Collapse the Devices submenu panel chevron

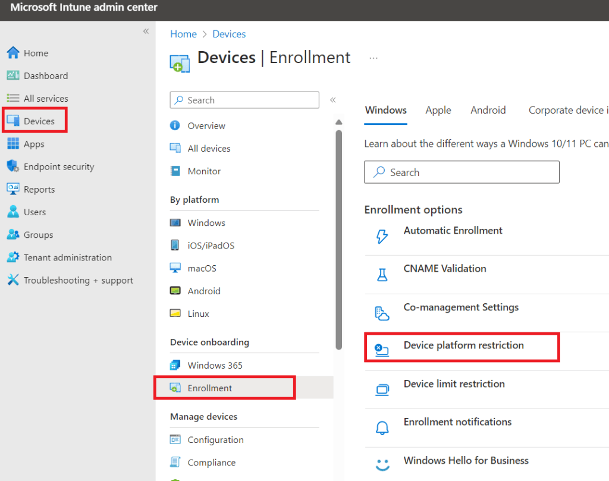coord(333,100)
